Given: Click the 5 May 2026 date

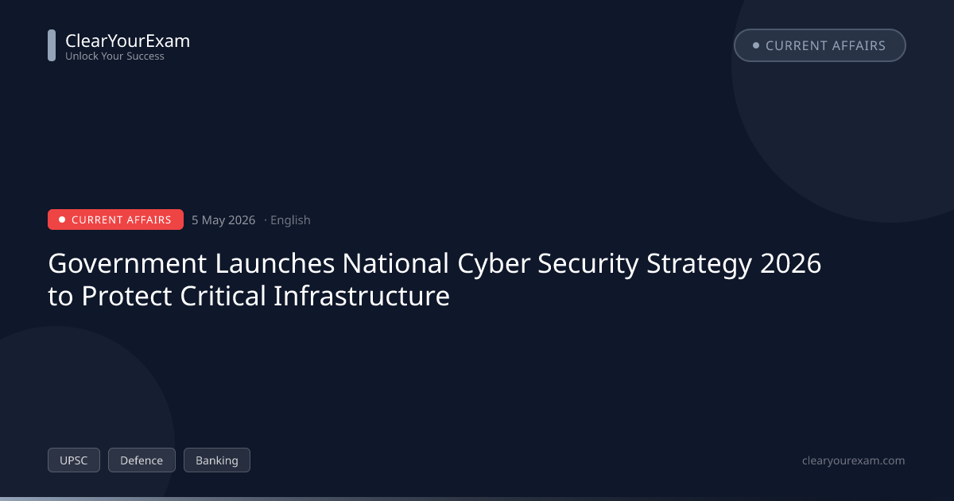Looking at the screenshot, I should coord(223,220).
